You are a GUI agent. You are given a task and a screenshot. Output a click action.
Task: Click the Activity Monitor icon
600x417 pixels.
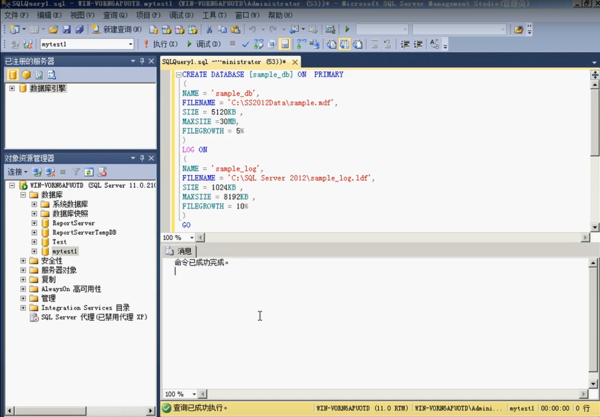click(x=330, y=30)
